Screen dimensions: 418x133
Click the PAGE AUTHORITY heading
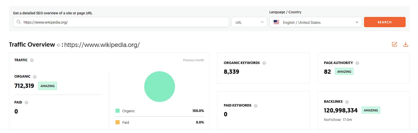click(338, 63)
